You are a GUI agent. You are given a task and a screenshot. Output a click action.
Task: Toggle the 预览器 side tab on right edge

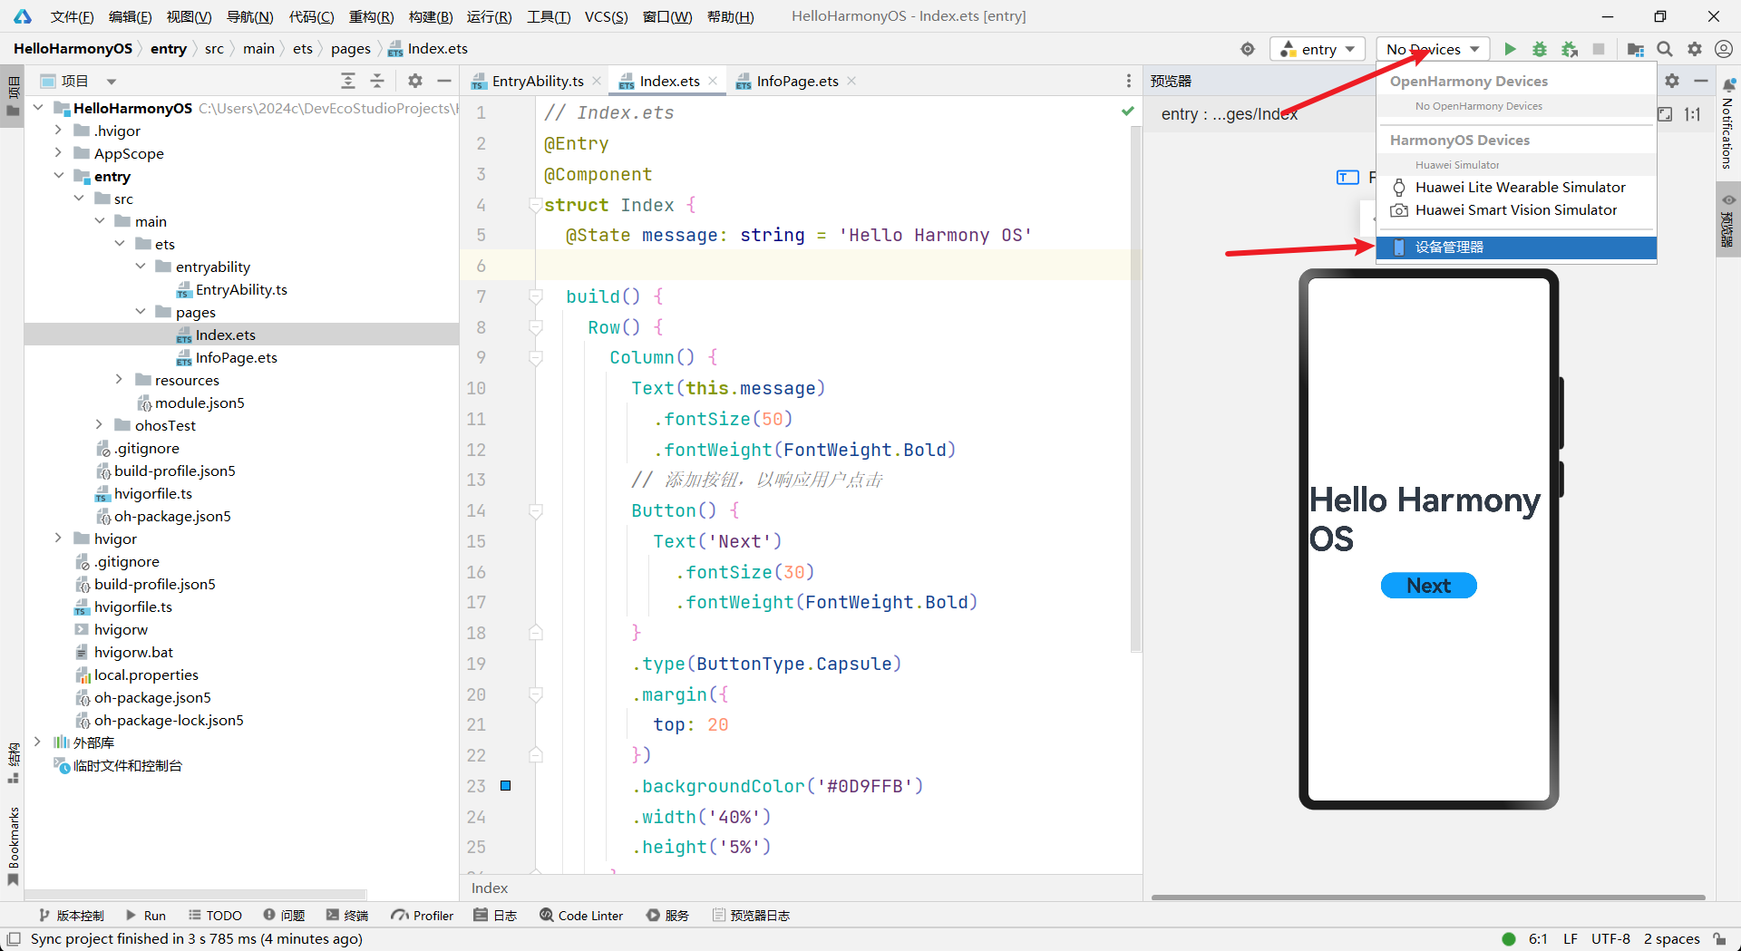tap(1727, 219)
